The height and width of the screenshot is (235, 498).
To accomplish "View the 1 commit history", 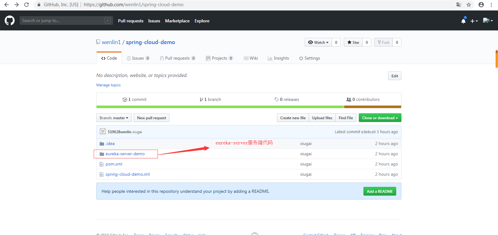I will click(x=135, y=99).
